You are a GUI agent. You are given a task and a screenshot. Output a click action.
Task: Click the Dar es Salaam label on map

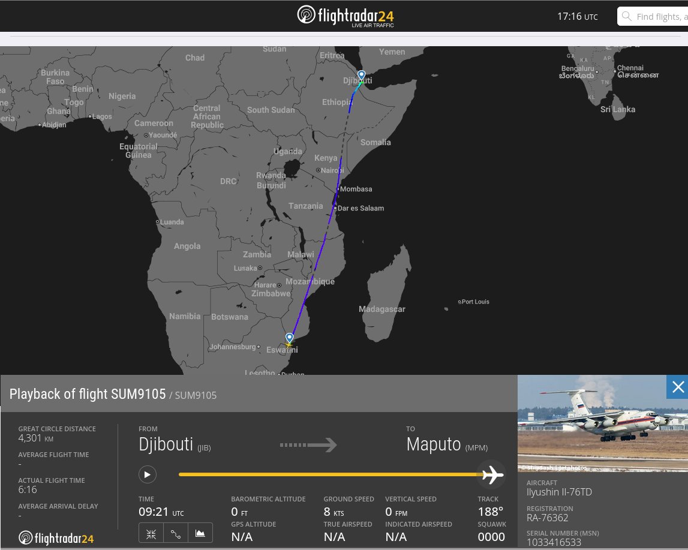coord(360,208)
